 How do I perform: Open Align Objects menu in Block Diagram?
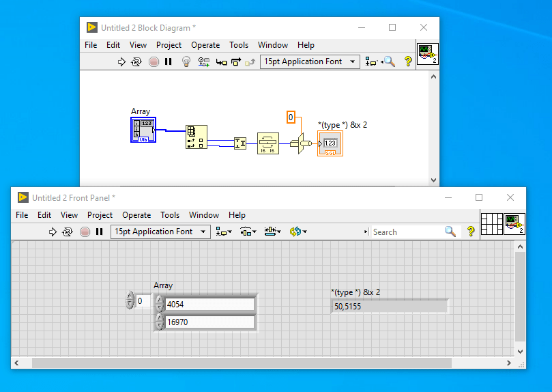coord(371,61)
